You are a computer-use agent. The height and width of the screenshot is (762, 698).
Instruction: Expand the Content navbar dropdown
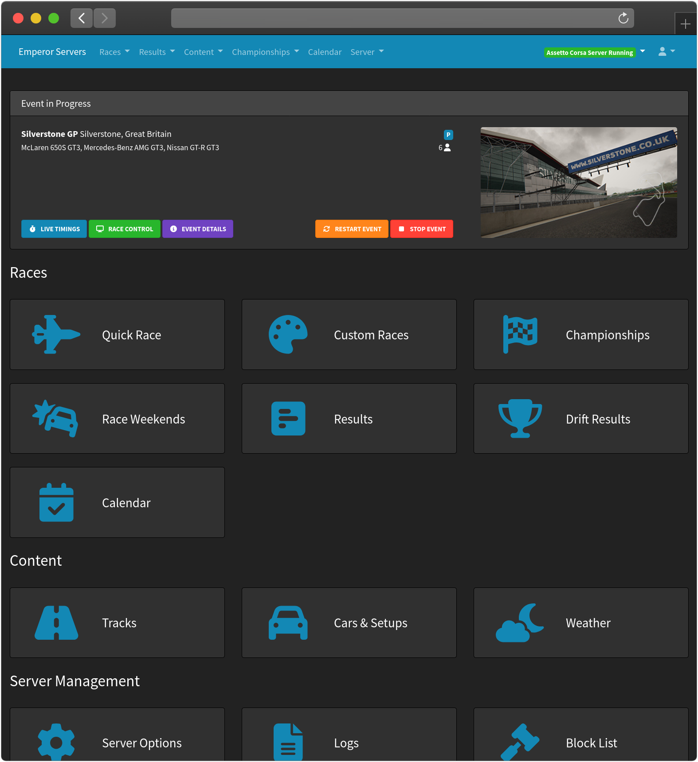(x=203, y=52)
